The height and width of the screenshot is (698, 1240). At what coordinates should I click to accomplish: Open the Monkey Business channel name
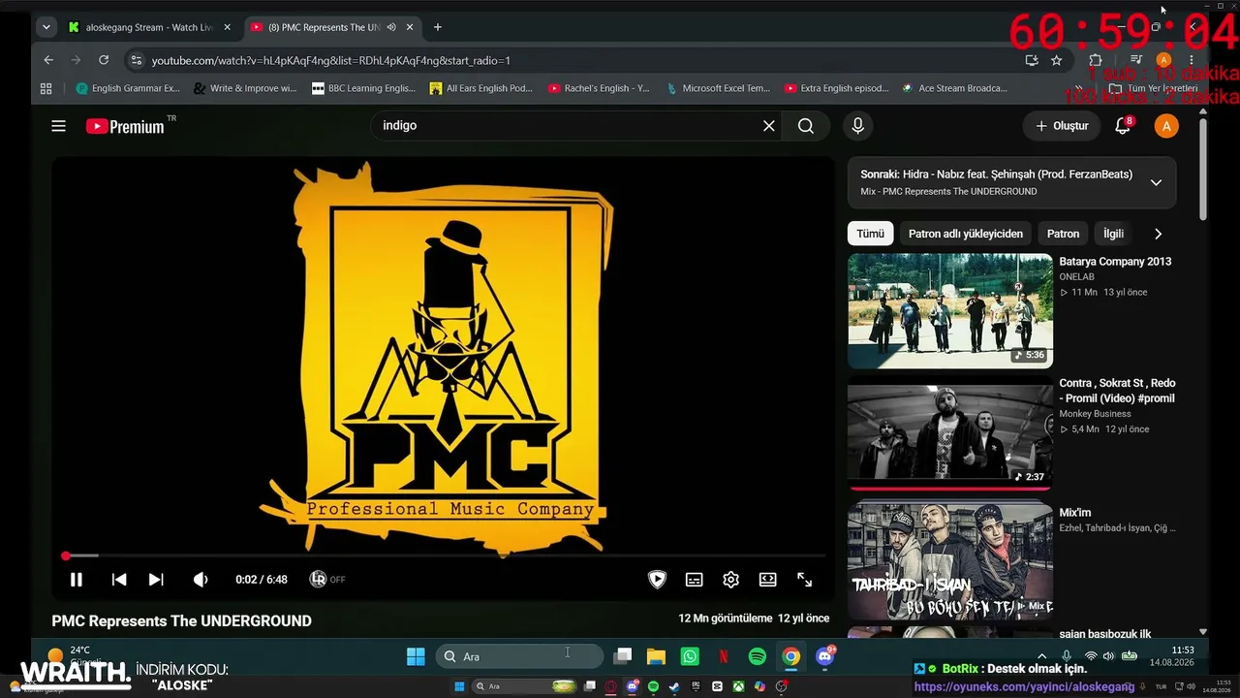[1095, 414]
